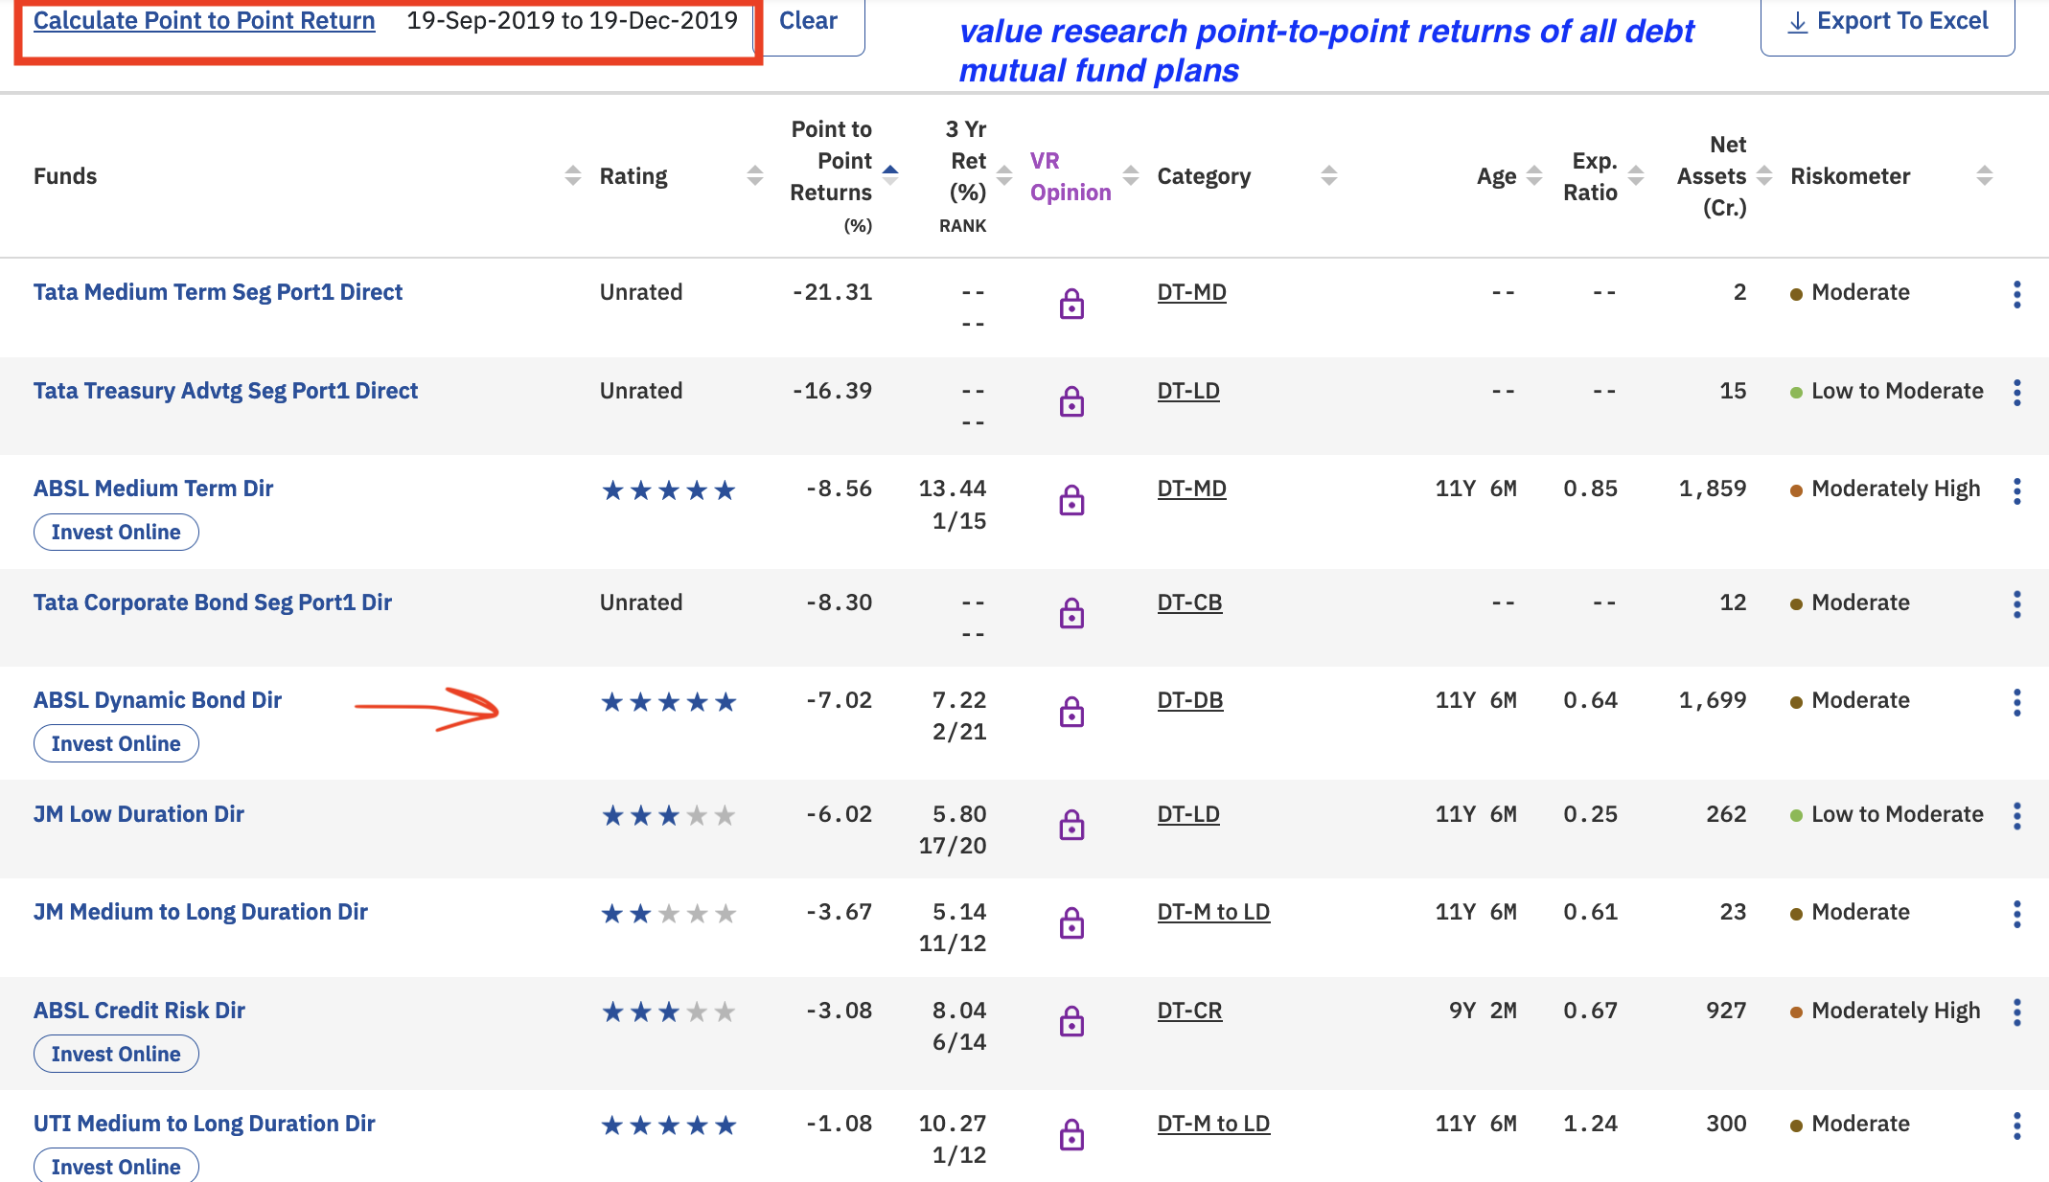Viewport: 2049px width, 1182px height.
Task: Open DT-DB category link
Action: pyautogui.click(x=1189, y=700)
